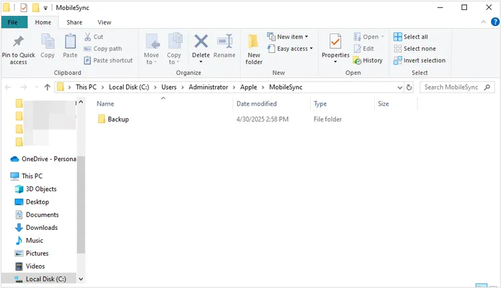Open Videos in navigation pane
Screen dimensions: 501x288
point(30,266)
